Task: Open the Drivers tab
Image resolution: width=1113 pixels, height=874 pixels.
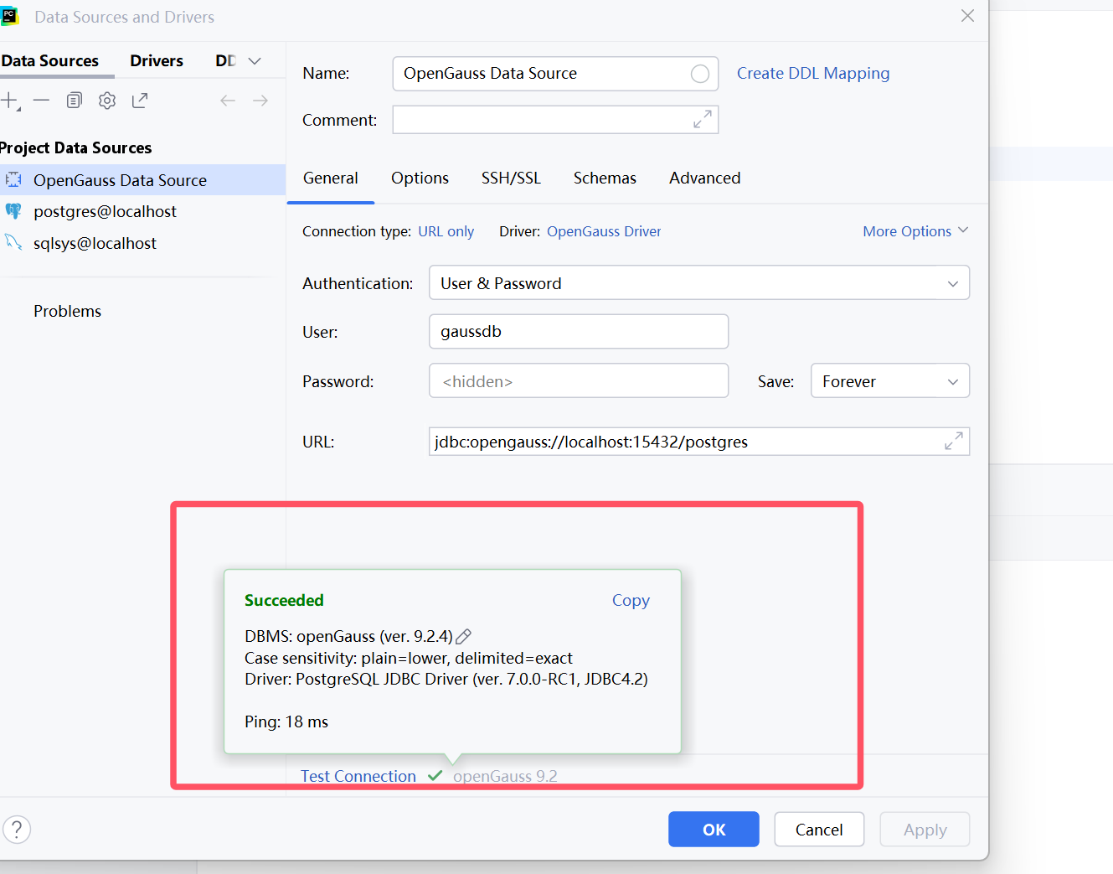Action: pos(156,59)
